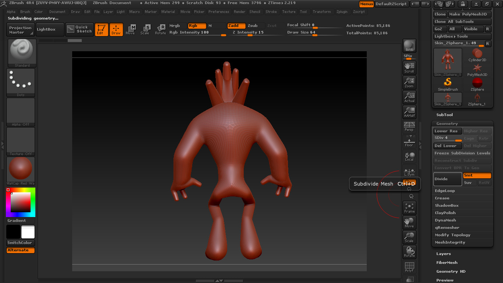503x283 pixels.
Task: Select the top-shelf Rotate tool
Action: pos(160,29)
